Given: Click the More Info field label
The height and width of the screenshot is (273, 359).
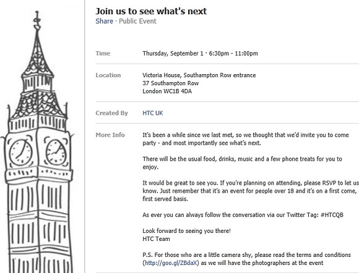Looking at the screenshot, I should coord(110,135).
